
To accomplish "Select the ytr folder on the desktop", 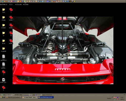I will [4, 33].
